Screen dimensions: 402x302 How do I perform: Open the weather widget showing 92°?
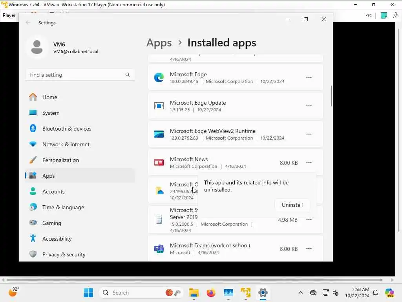pos(14,292)
